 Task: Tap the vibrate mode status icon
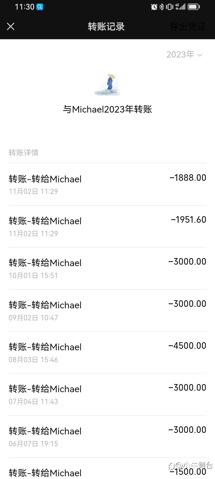169,7
